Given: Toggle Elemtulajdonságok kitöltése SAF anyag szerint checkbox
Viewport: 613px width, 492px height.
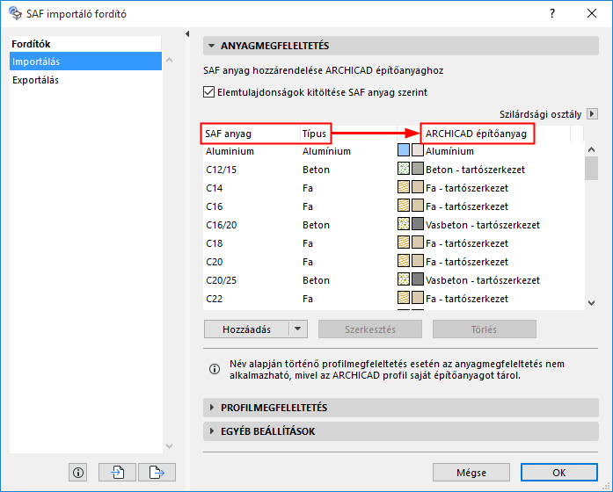Looking at the screenshot, I should pos(208,92).
